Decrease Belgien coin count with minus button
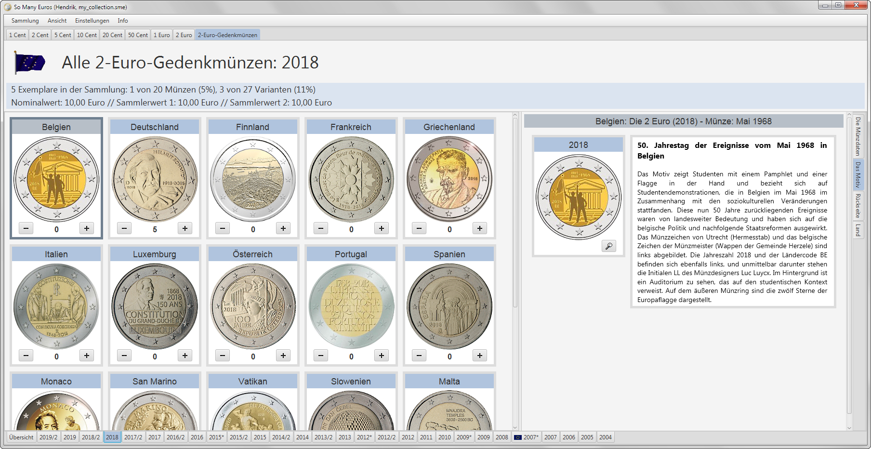The image size is (871, 449). (x=26, y=228)
